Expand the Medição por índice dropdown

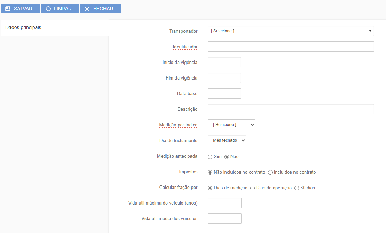click(x=231, y=125)
